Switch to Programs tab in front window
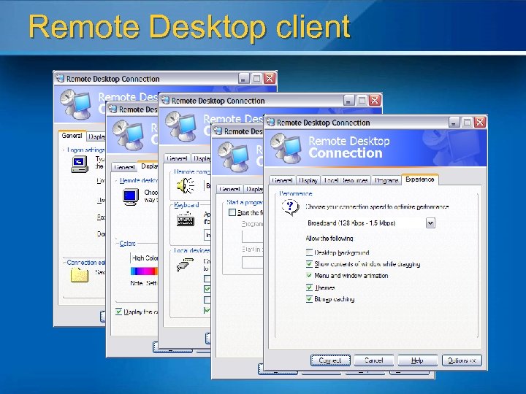 386,180
